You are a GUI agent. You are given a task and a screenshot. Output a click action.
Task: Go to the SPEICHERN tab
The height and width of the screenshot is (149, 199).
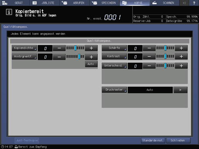pos(105,3)
